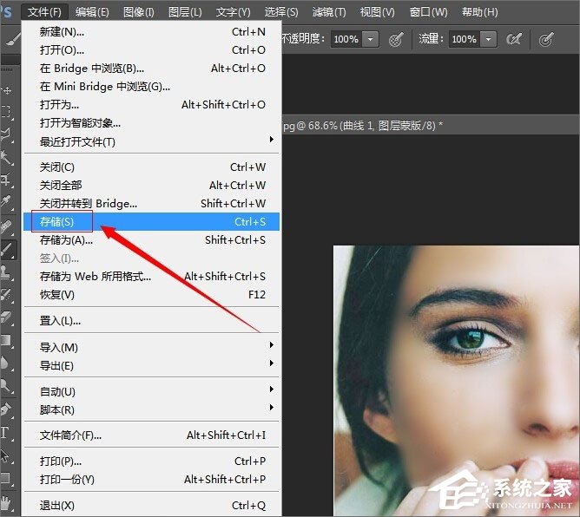Choose 在 Bridge 中浏览(B)...
The height and width of the screenshot is (517, 580).
coord(152,69)
